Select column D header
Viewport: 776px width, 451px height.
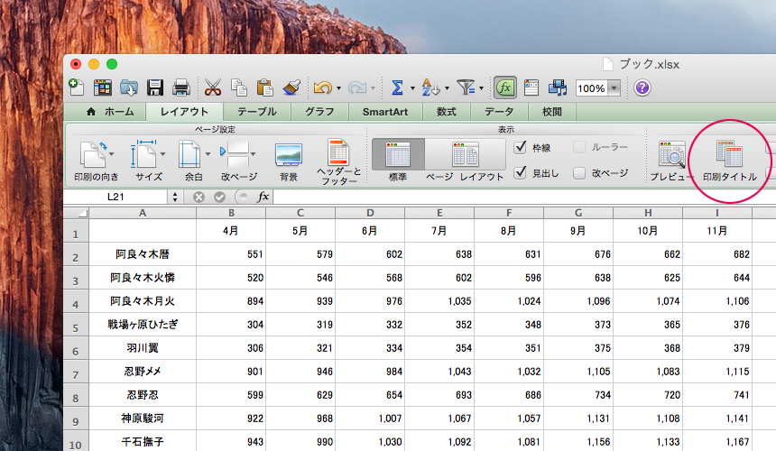click(x=370, y=213)
